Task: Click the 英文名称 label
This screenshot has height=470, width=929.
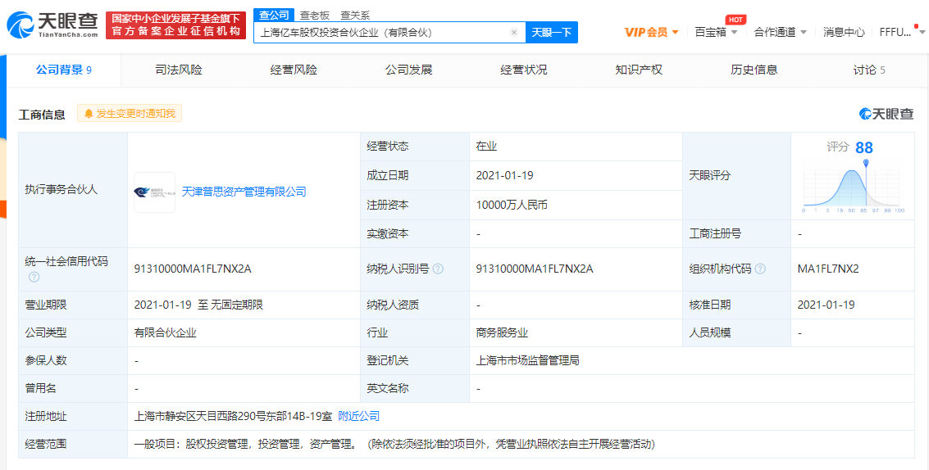Action: [388, 389]
